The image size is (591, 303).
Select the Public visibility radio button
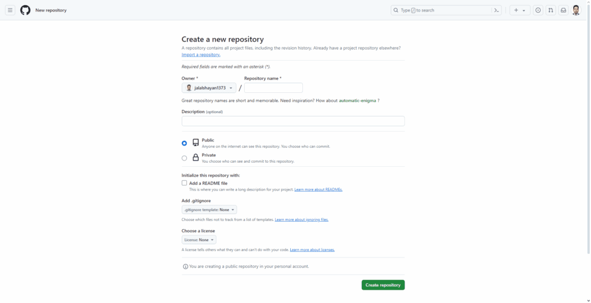click(185, 143)
